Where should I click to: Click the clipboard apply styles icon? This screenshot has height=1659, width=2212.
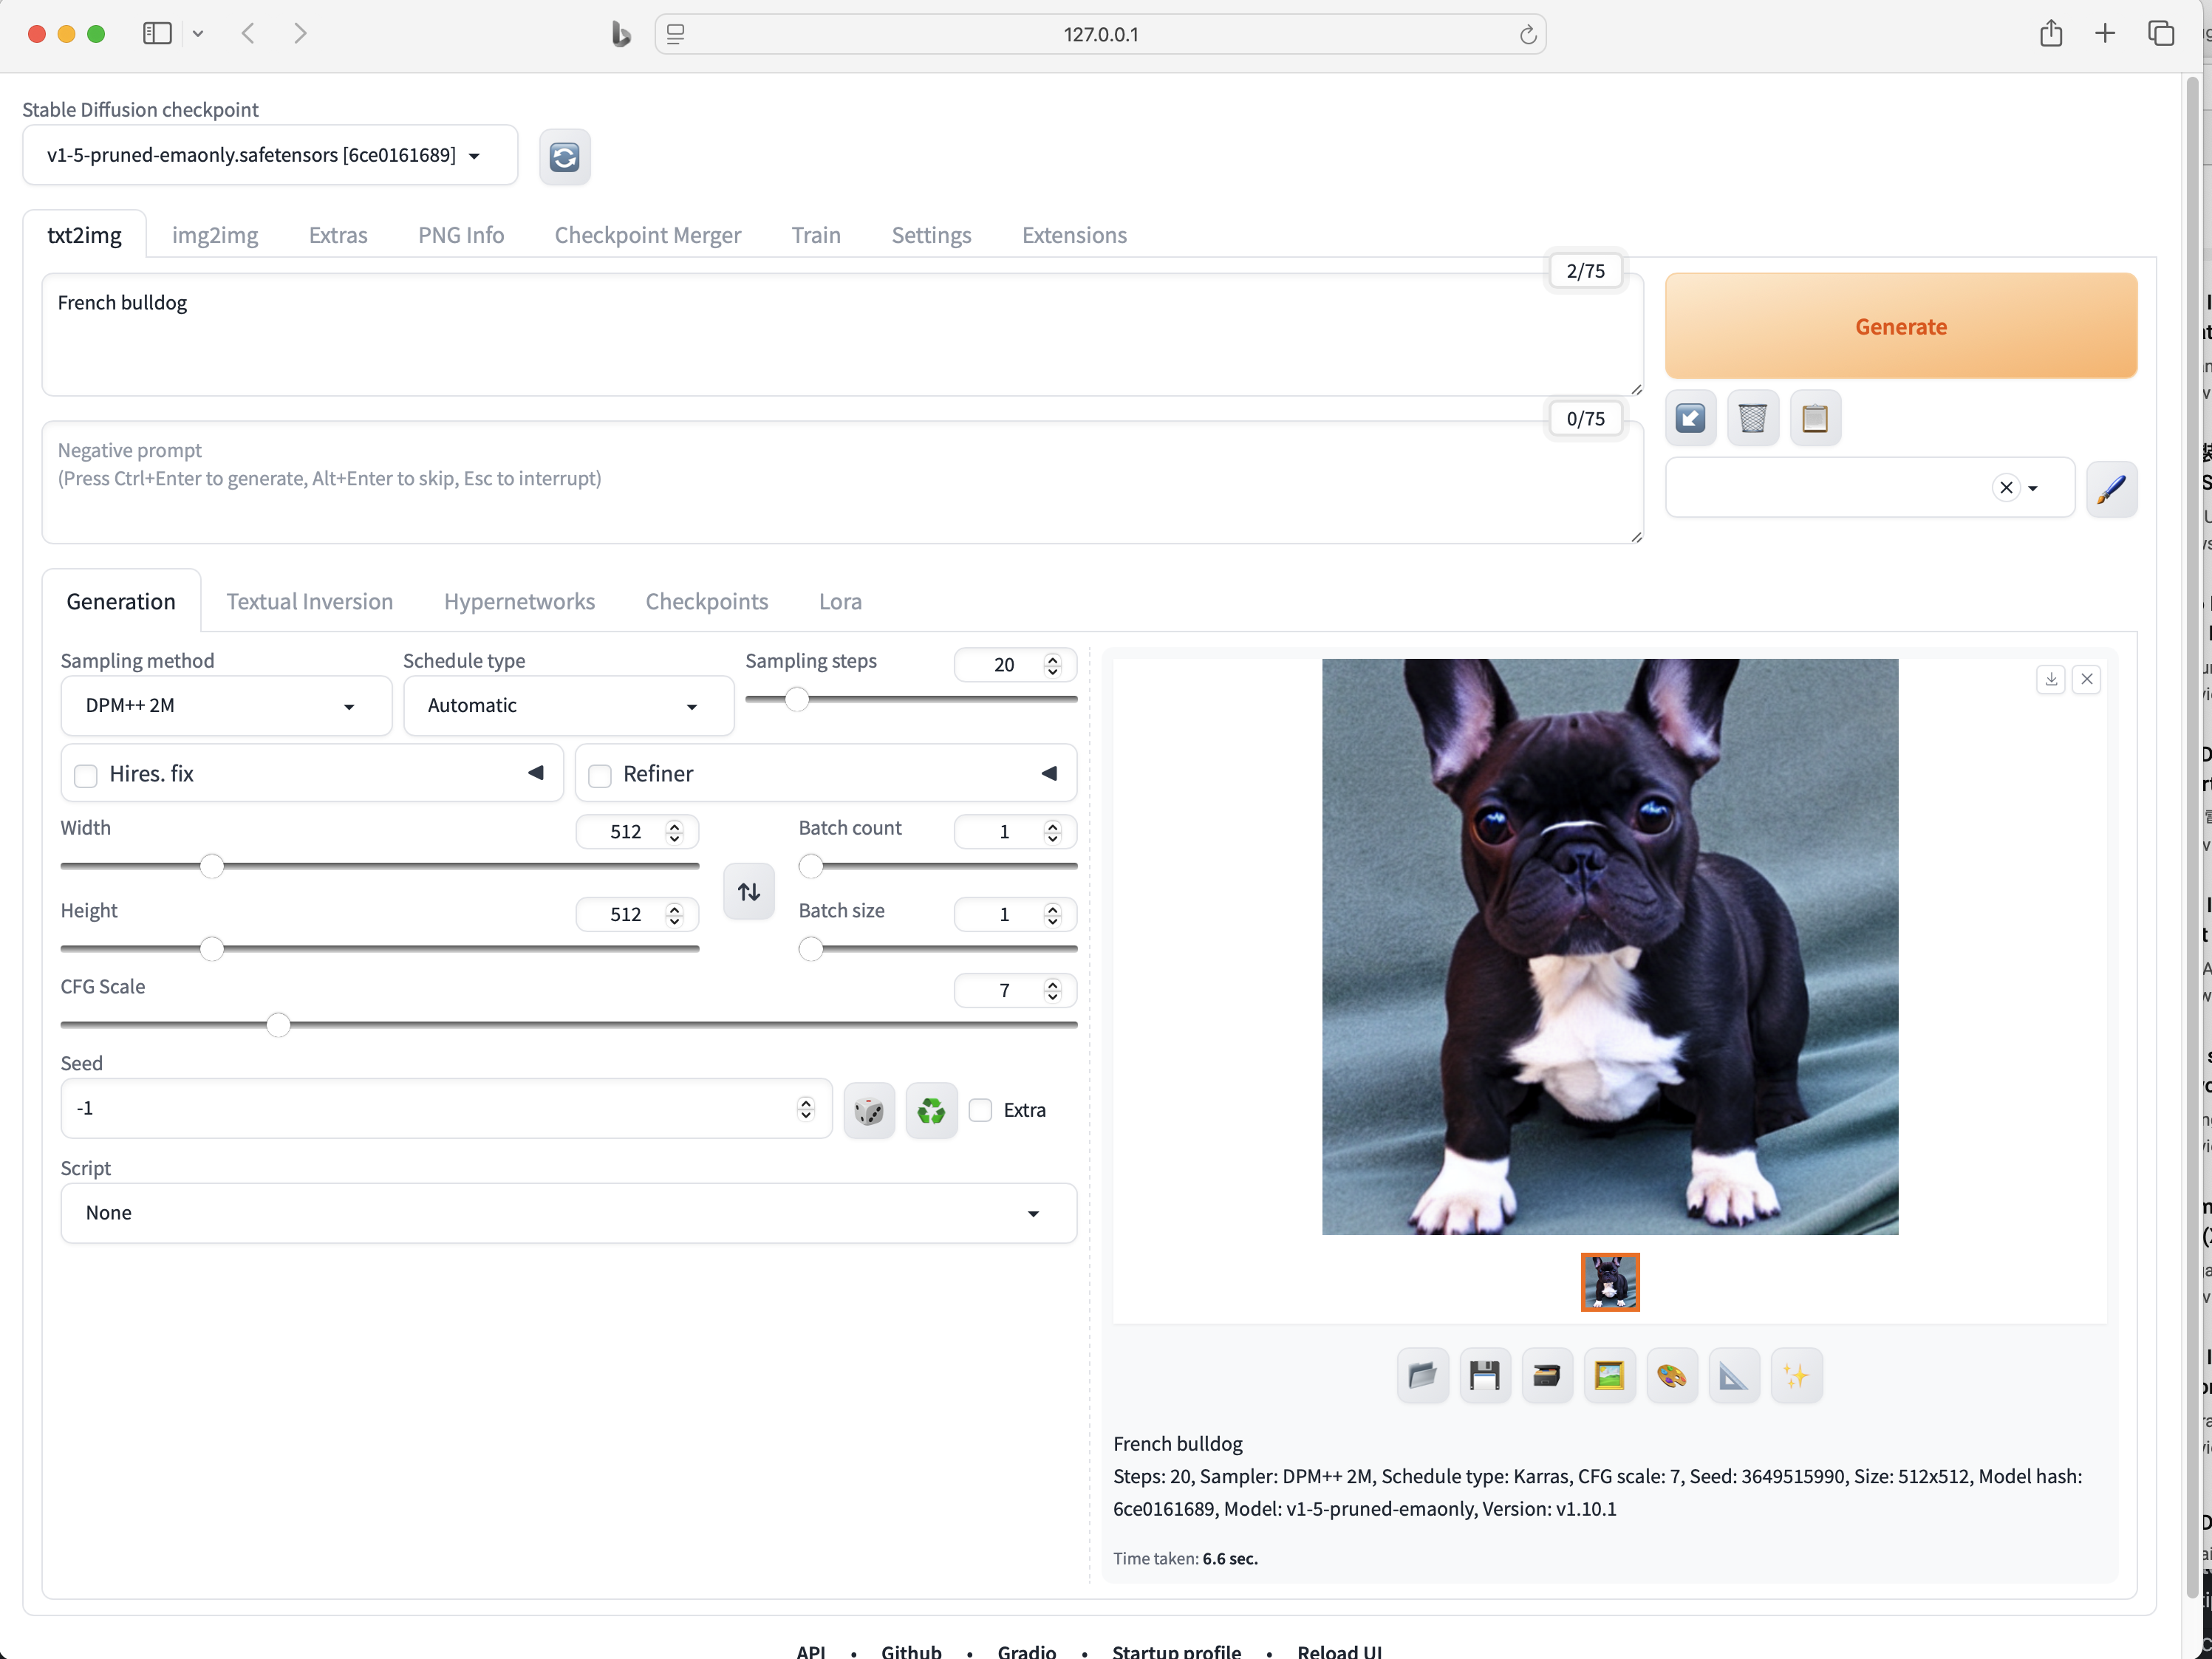(1815, 418)
